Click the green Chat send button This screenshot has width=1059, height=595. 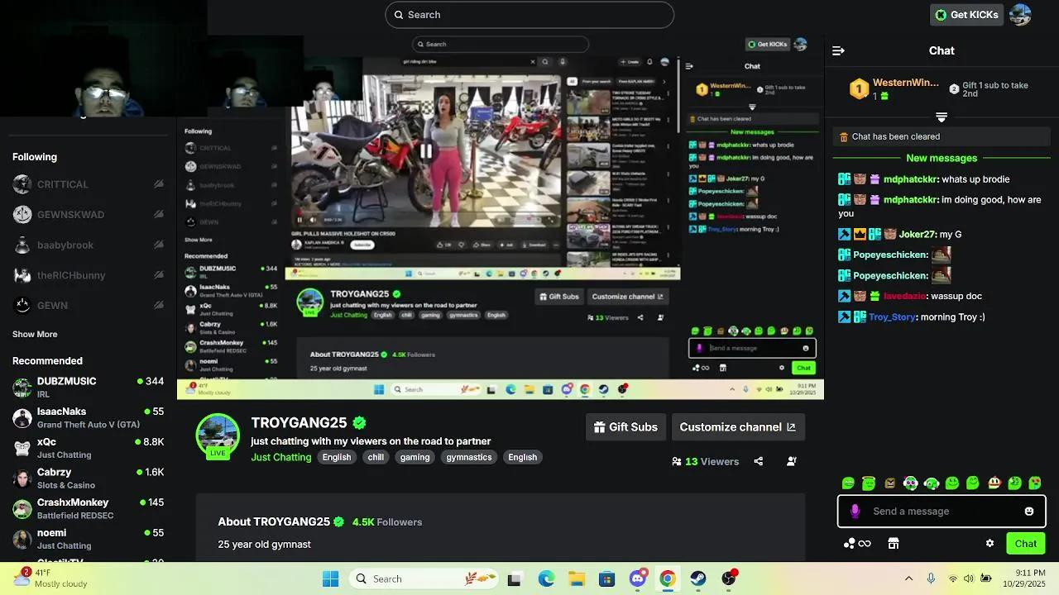coord(1026,544)
